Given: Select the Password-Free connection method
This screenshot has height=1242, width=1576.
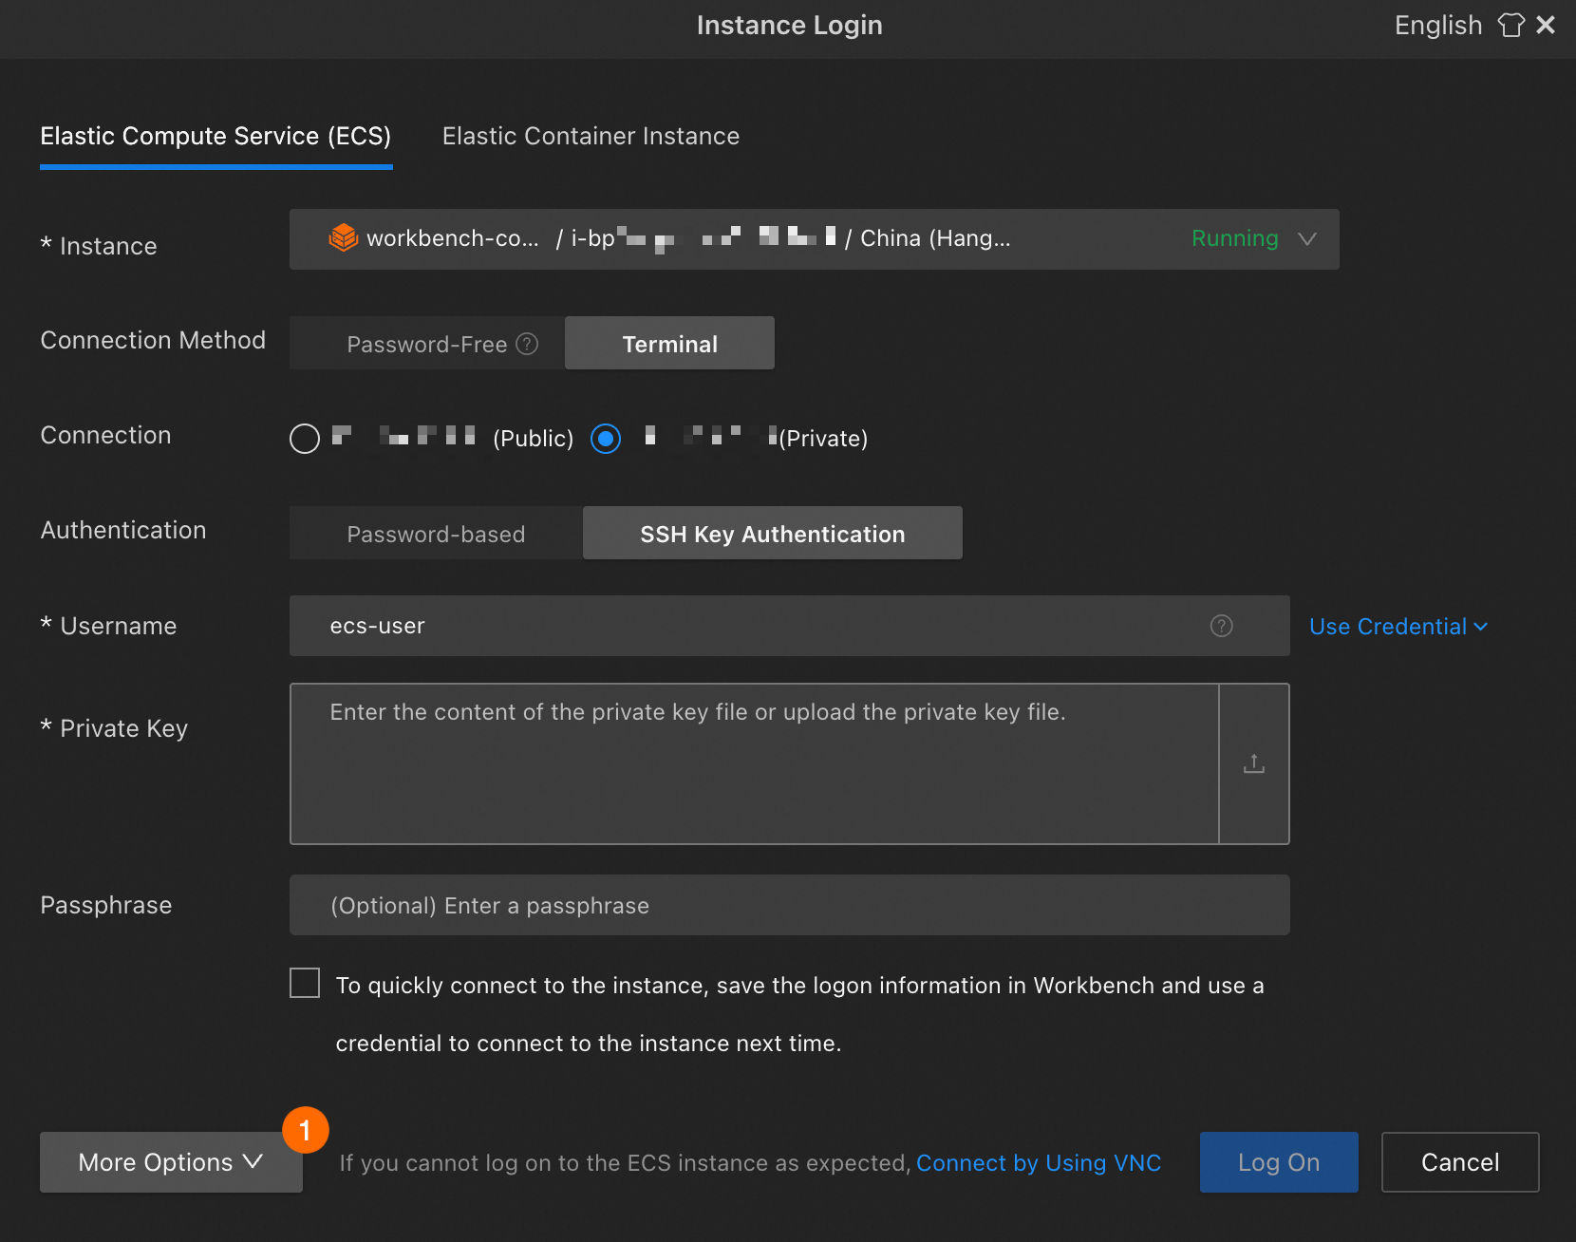Looking at the screenshot, I should point(427,343).
